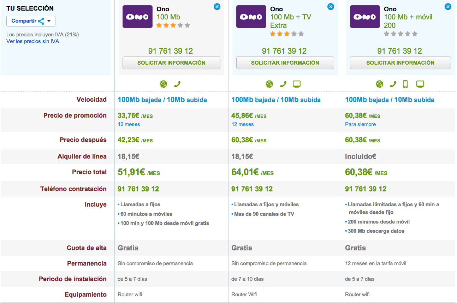Click the Ono logo of the 100 Mb + TV Extra plan
Image resolution: width=457 pixels, height=303 pixels.
(x=251, y=17)
